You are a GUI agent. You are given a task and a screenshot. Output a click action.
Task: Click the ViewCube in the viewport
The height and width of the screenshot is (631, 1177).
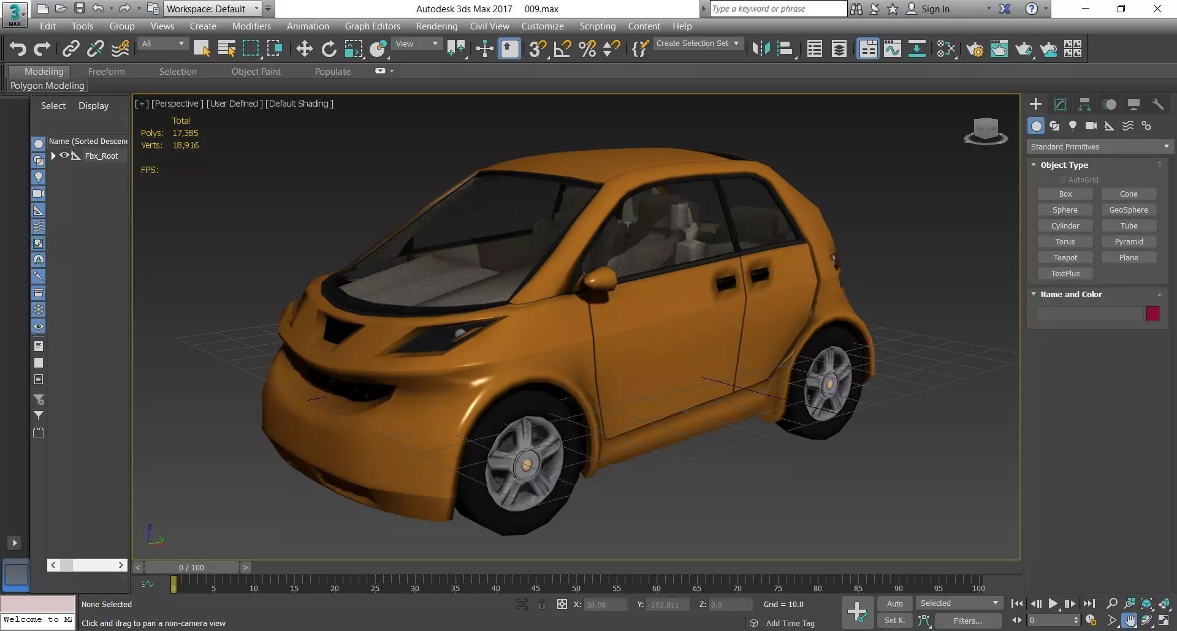click(x=985, y=130)
